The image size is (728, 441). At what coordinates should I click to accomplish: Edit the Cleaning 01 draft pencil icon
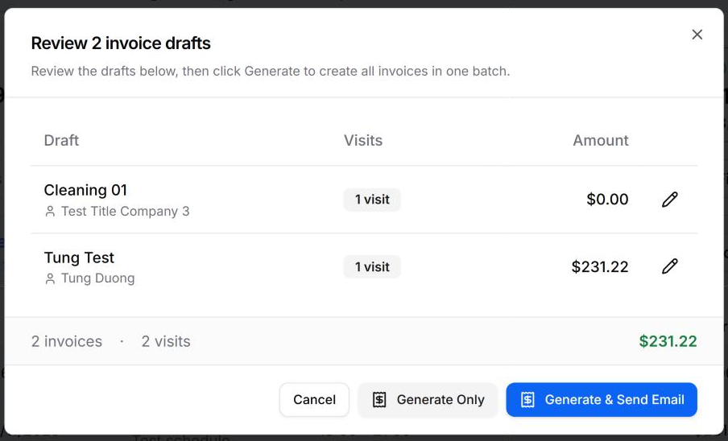[x=669, y=200]
